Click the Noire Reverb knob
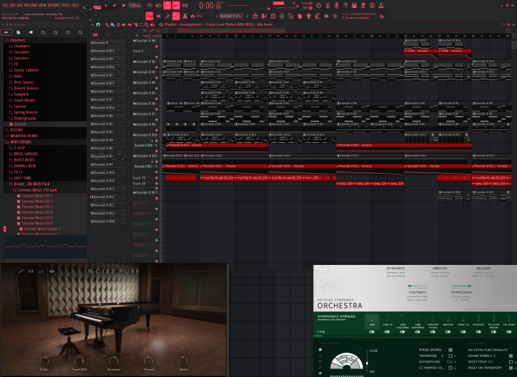Viewport: 517px width, 377px height. pos(149,360)
